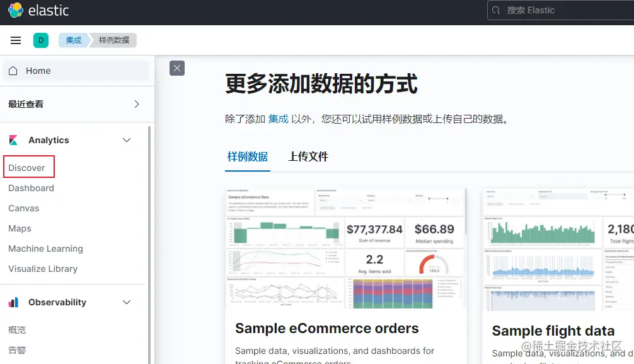634x364 pixels.
Task: Open 概览 under Observability
Action: click(17, 329)
